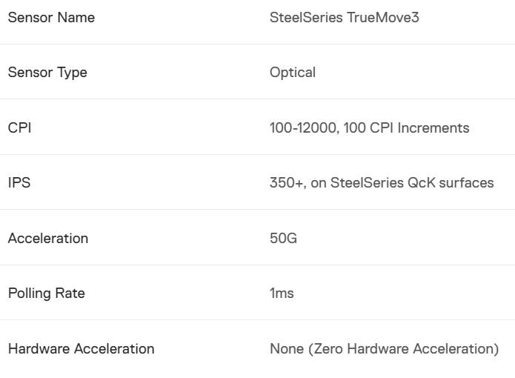This screenshot has width=515, height=378.
Task: Click the Sensor Type label
Action: 47,73
